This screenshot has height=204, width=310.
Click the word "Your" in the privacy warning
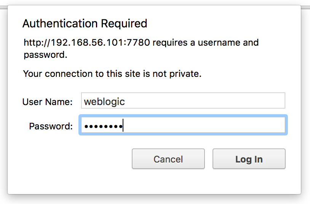[32, 73]
